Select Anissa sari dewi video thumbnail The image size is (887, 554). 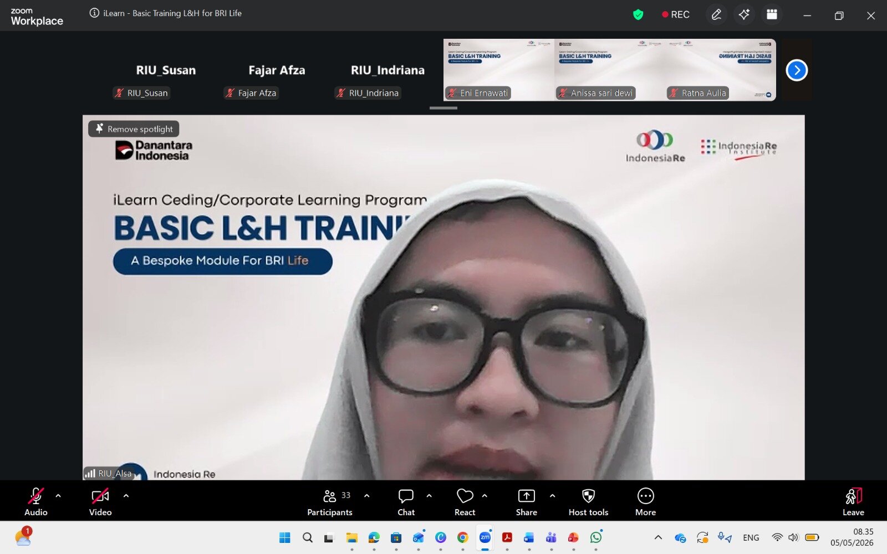(x=610, y=70)
